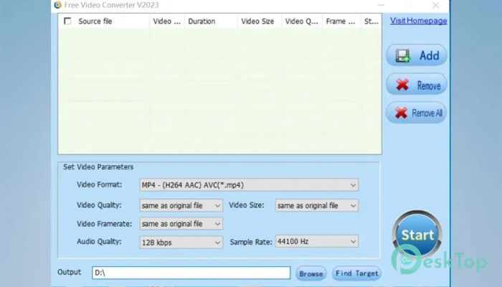
Task: Toggle the select-all Source file checkbox
Action: click(67, 21)
